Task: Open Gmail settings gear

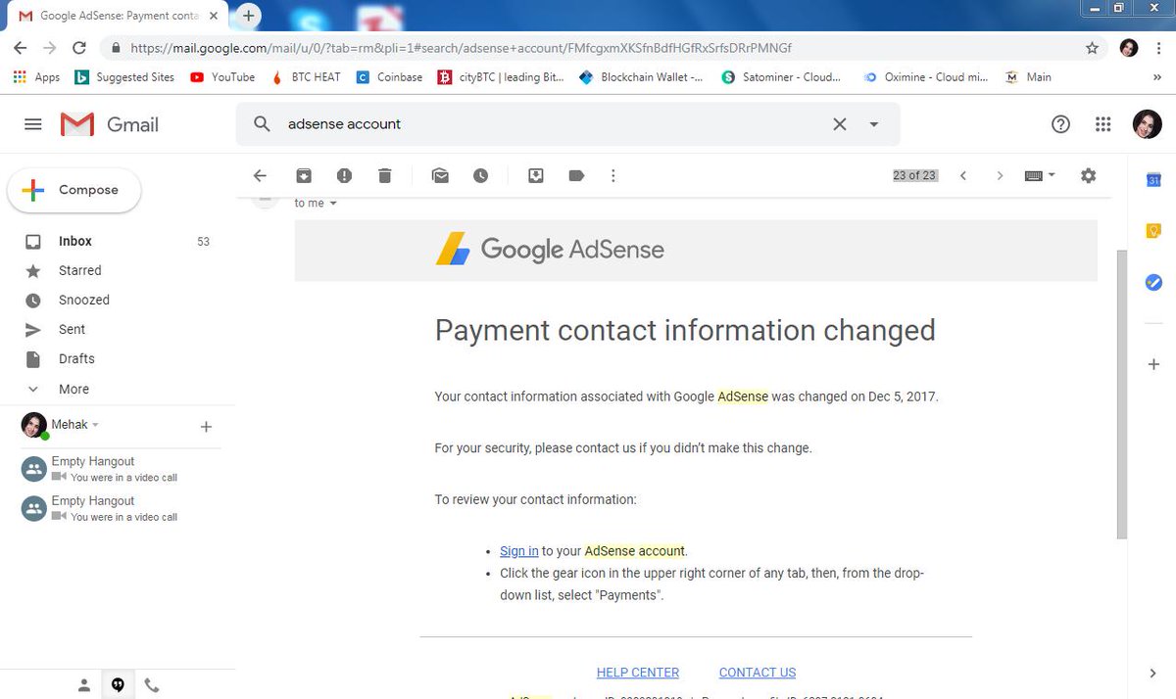Action: pos(1088,176)
